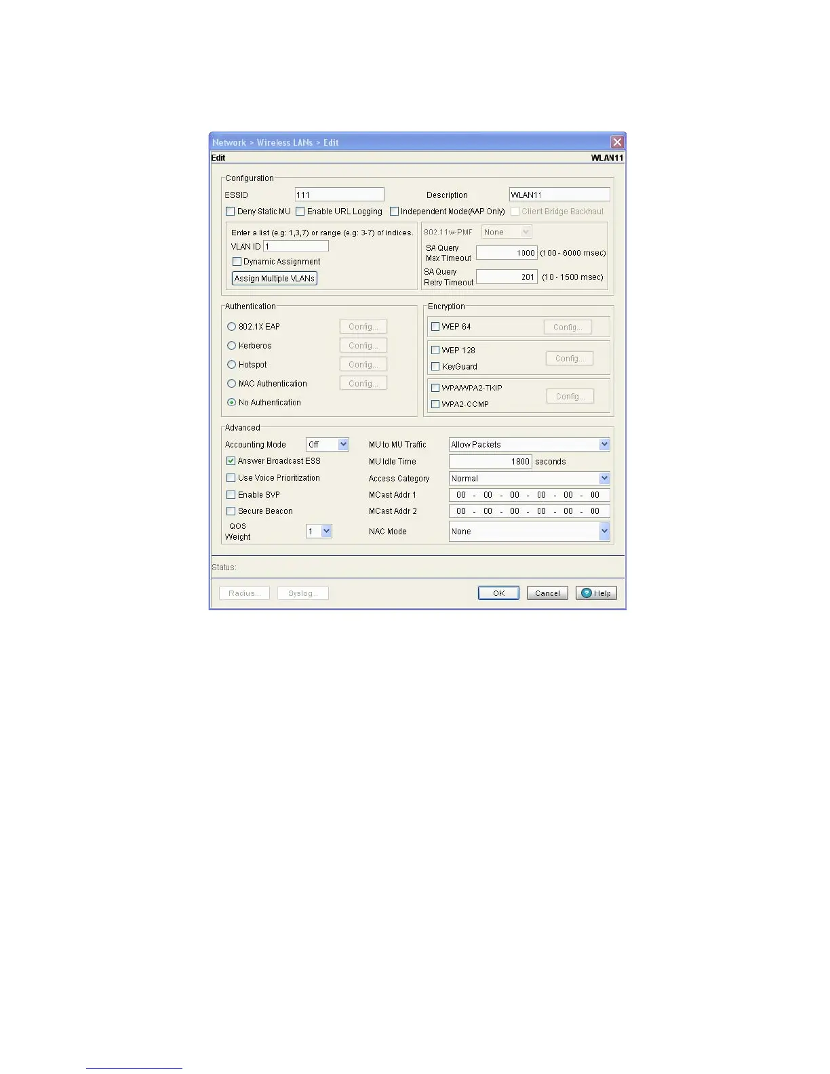Screen dimensions: 830x1074
Task: Click the Help button with question icon
Action: tap(596, 593)
